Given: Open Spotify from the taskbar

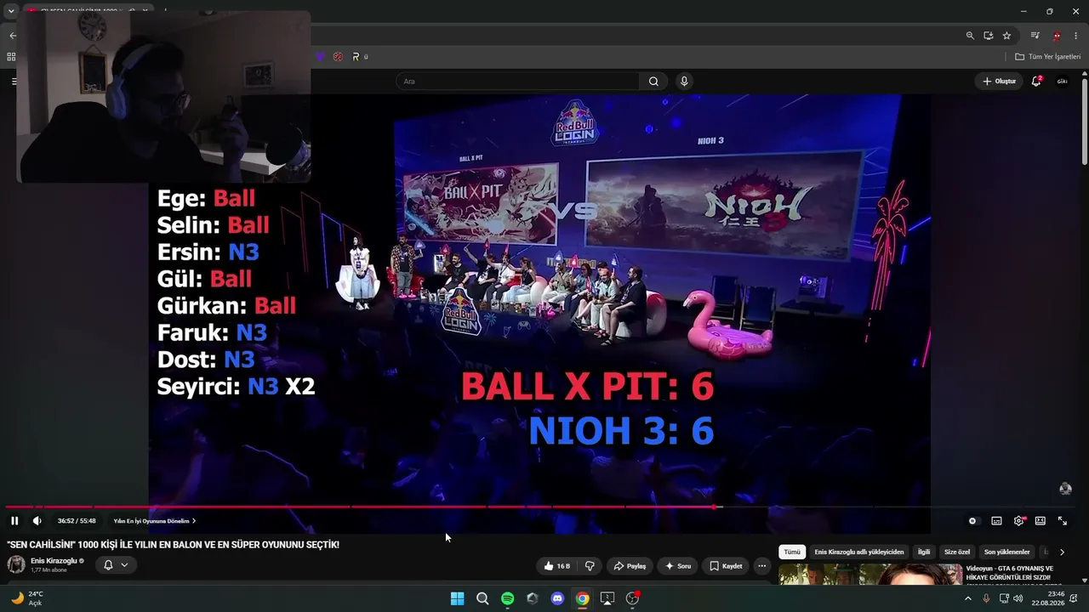Looking at the screenshot, I should tap(507, 598).
